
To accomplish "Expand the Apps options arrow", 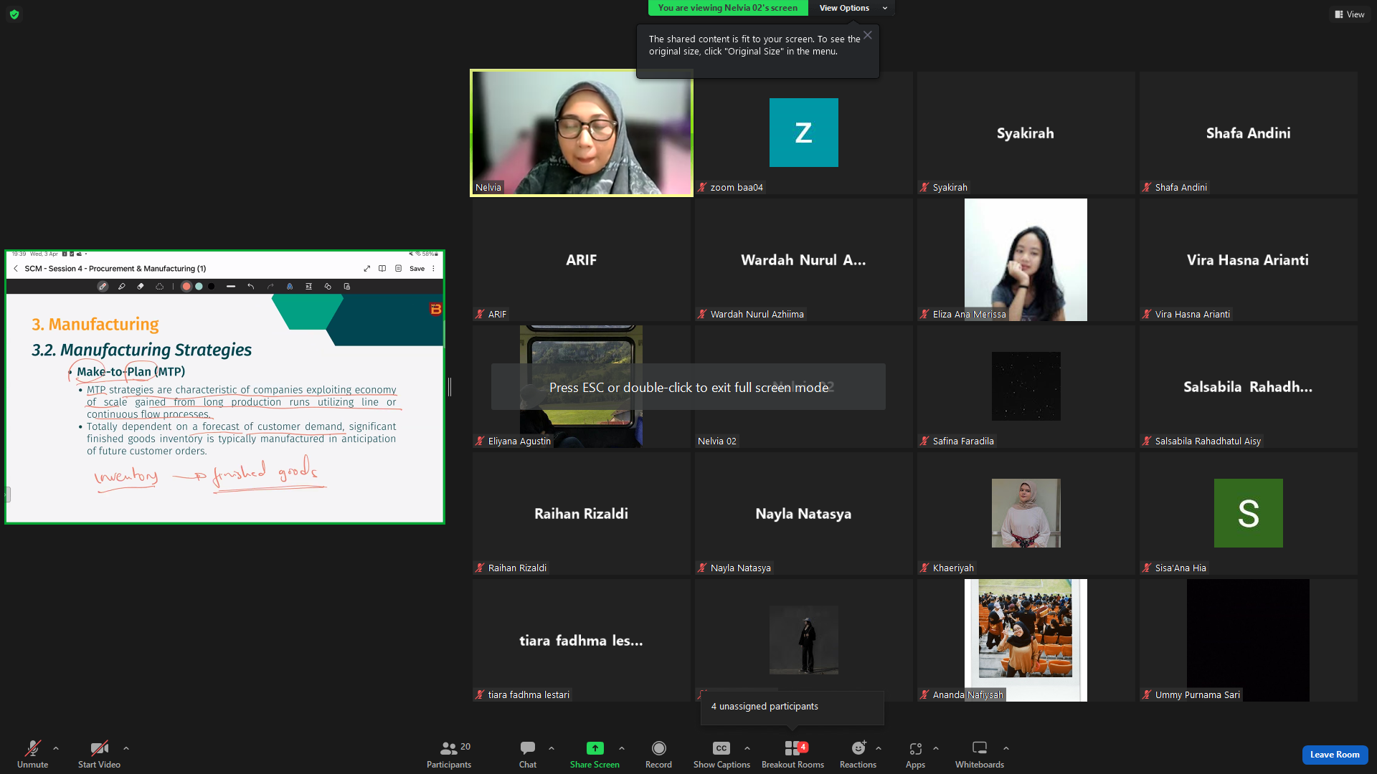I will pos(936,748).
